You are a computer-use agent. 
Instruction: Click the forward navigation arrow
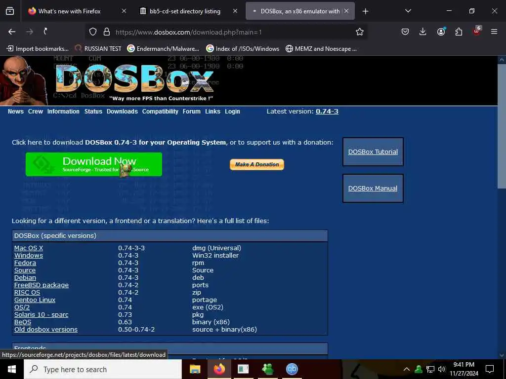29,32
